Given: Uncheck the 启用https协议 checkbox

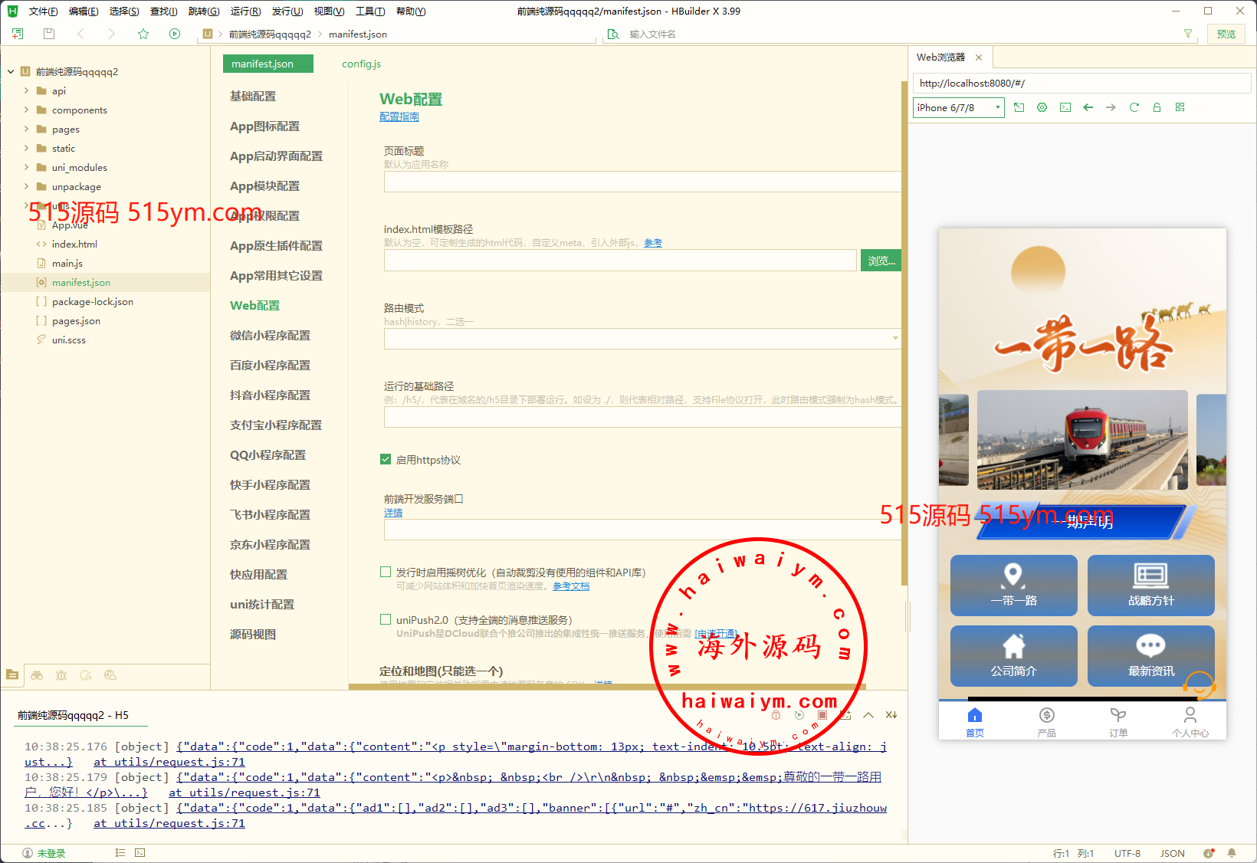Looking at the screenshot, I should click(386, 460).
